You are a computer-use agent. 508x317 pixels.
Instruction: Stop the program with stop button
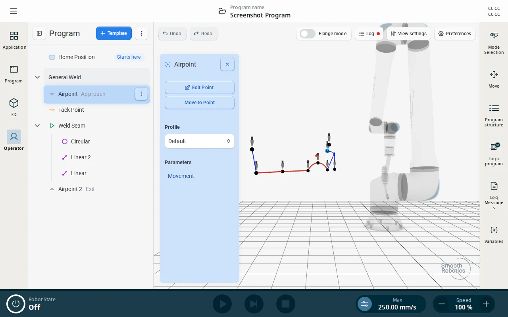(x=286, y=304)
